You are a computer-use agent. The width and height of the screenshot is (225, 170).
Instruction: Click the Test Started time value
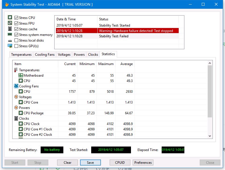111,150
